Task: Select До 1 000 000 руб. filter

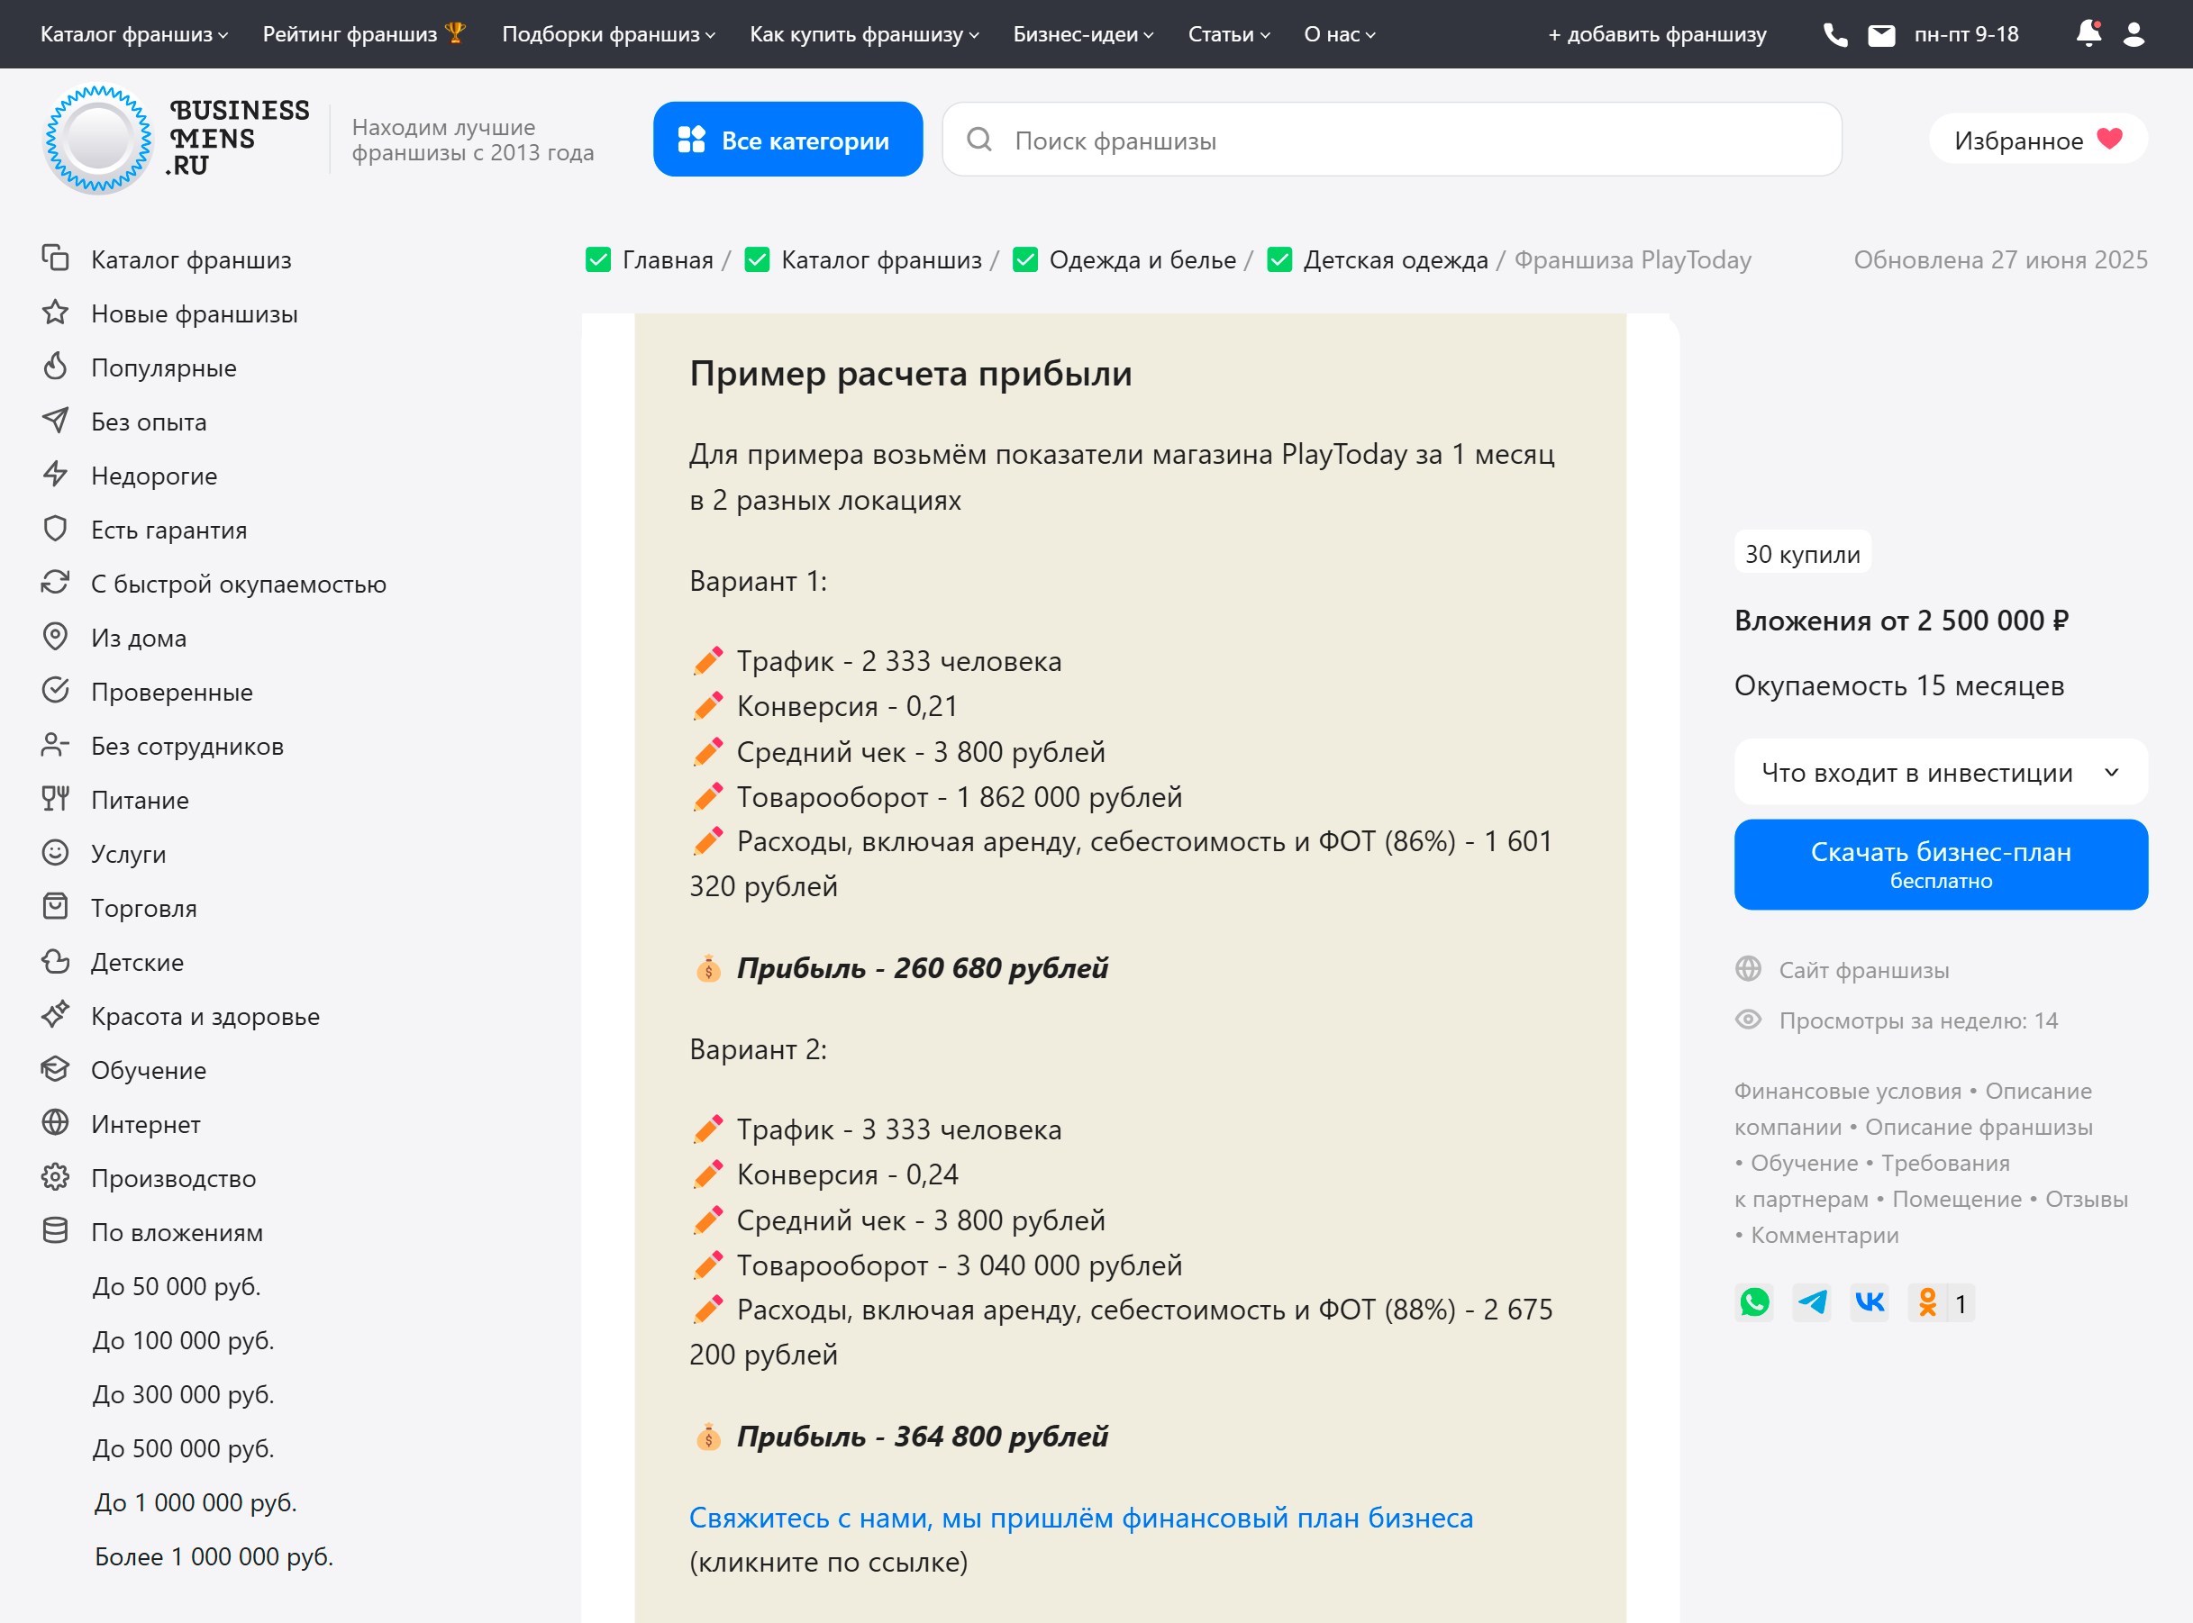Action: [x=196, y=1502]
